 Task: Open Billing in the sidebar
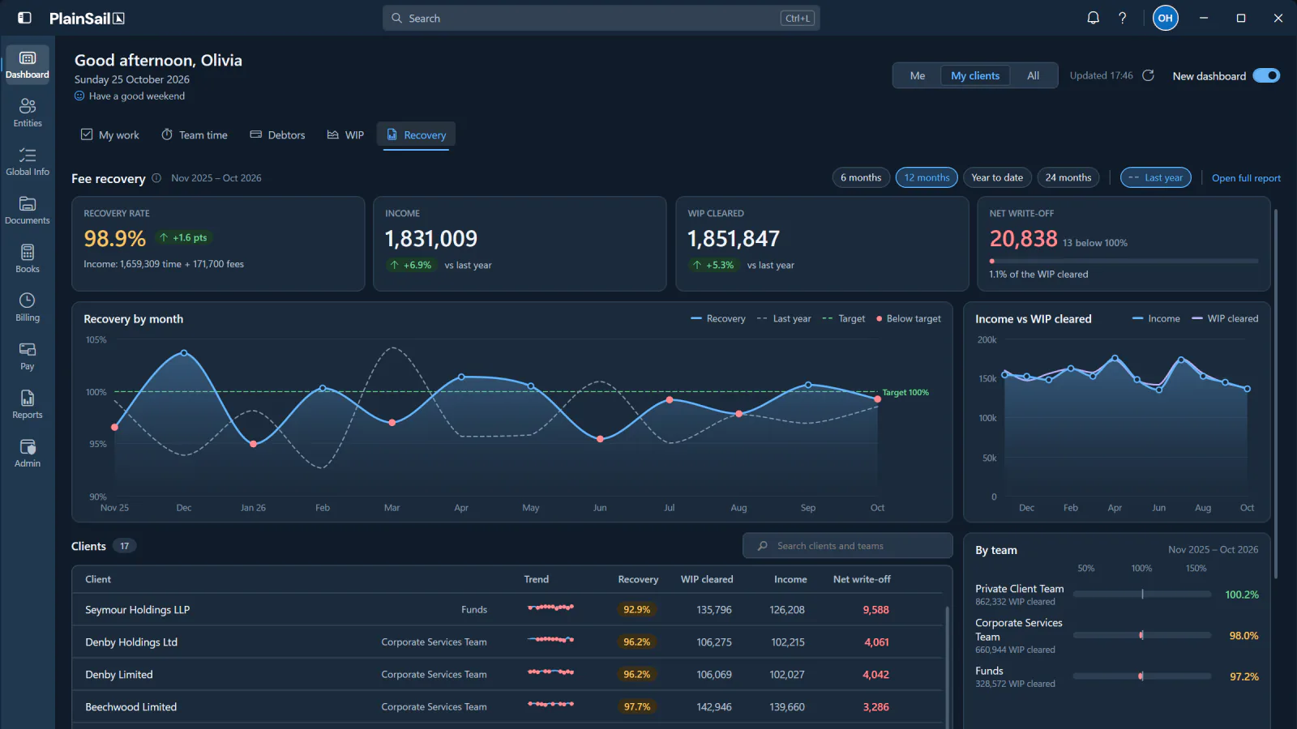pos(28,307)
